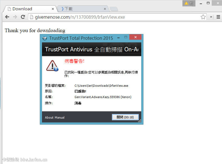This screenshot has height=164, width=222.
Task: Click the TrustPort logo in dialog title bar
Action: (45, 38)
